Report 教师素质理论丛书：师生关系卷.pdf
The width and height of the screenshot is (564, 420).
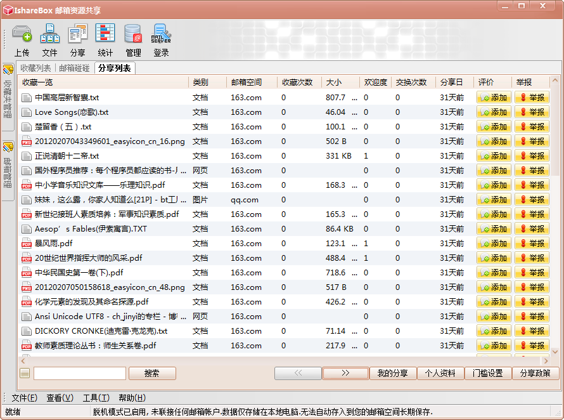[532, 345]
